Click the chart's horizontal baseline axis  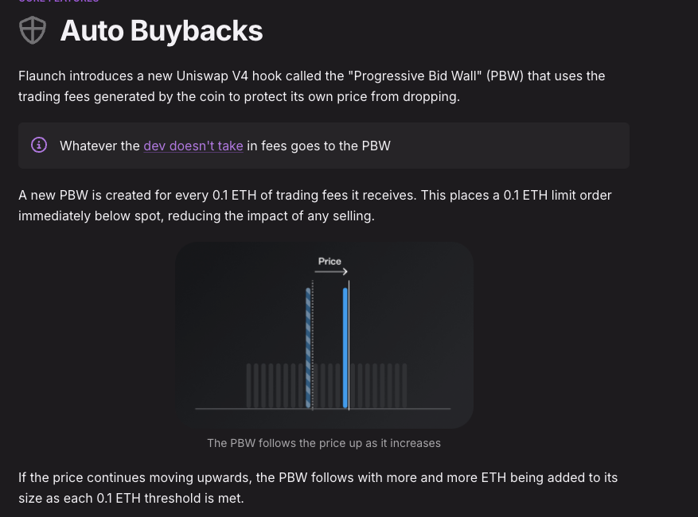323,409
